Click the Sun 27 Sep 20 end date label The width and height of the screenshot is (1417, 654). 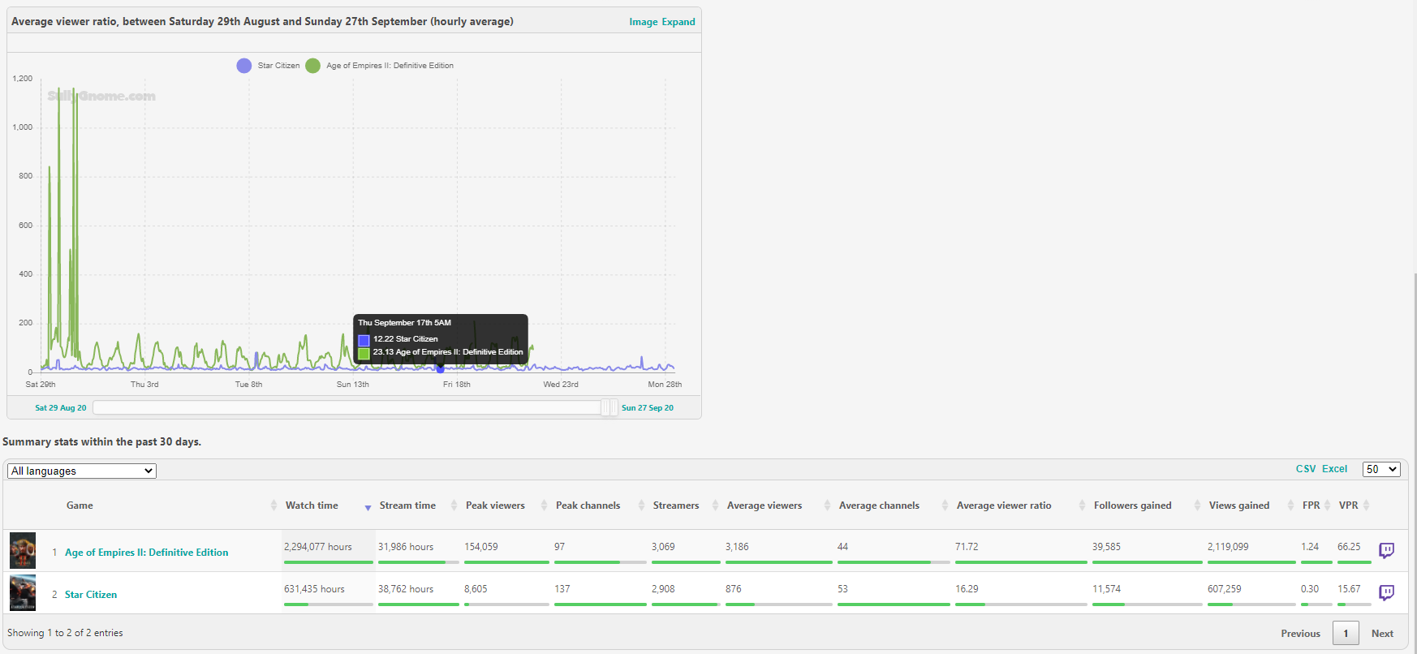[x=648, y=408]
